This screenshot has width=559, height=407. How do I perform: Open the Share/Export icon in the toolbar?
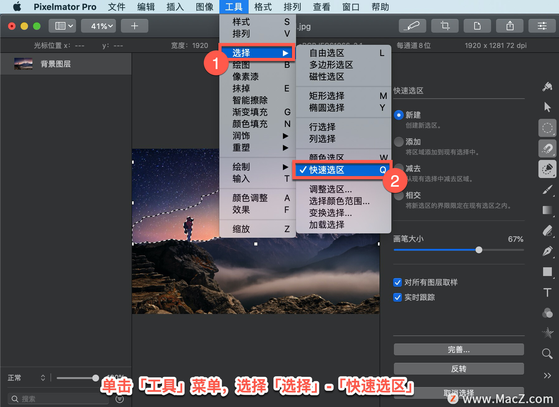click(510, 26)
